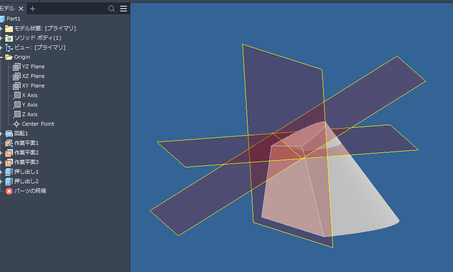Screen dimensions: 453x272
Task: Expand the ソリッド ボディ(1) node
Action: pos(1,38)
